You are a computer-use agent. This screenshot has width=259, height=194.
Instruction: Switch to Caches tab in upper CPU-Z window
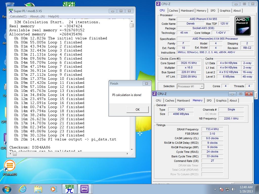[x=174, y=11]
